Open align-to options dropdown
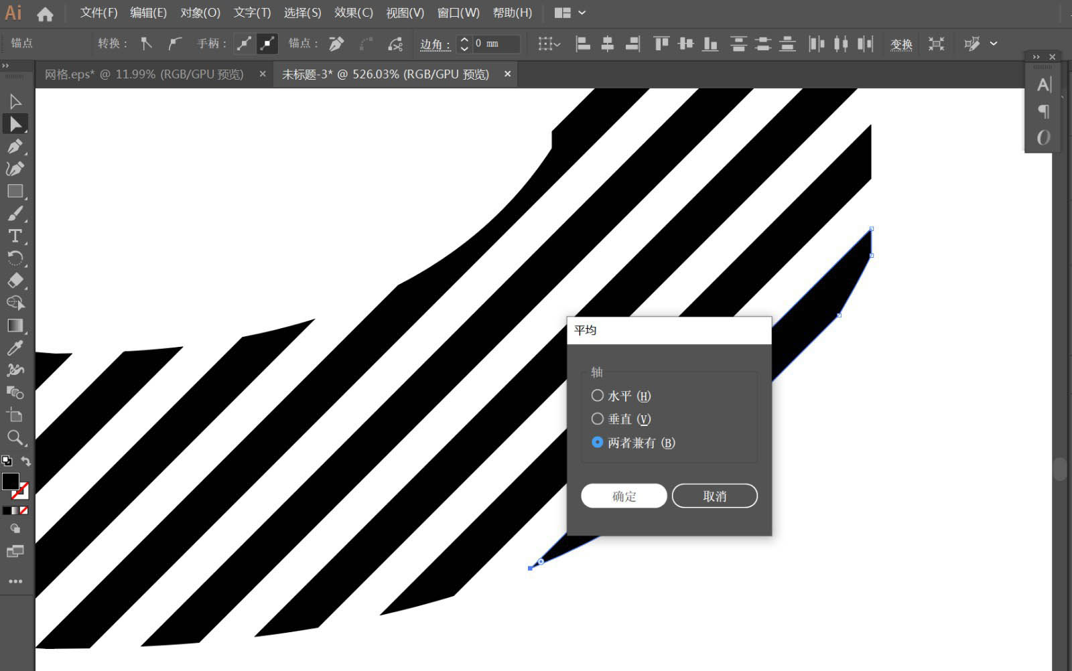The image size is (1072, 671). click(549, 44)
